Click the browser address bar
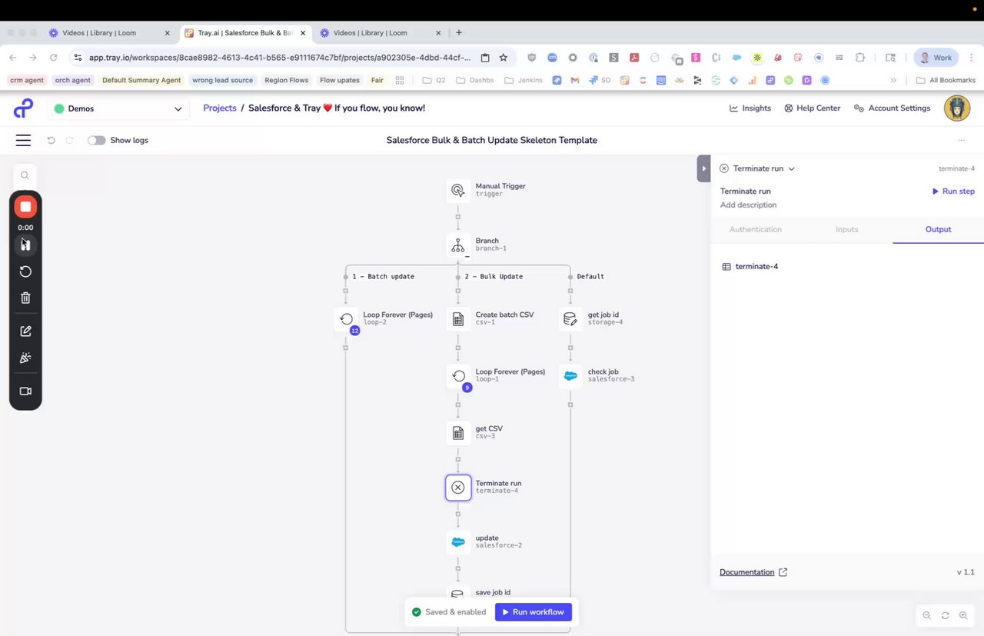Image resolution: width=984 pixels, height=636 pixels. (x=281, y=58)
